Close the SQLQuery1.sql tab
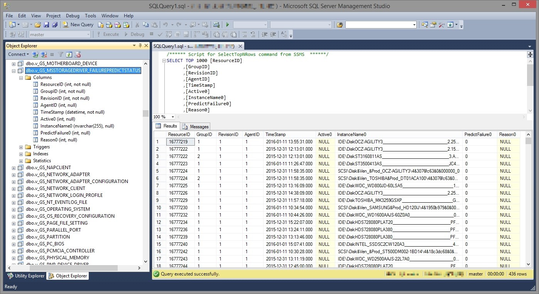 (x=240, y=46)
